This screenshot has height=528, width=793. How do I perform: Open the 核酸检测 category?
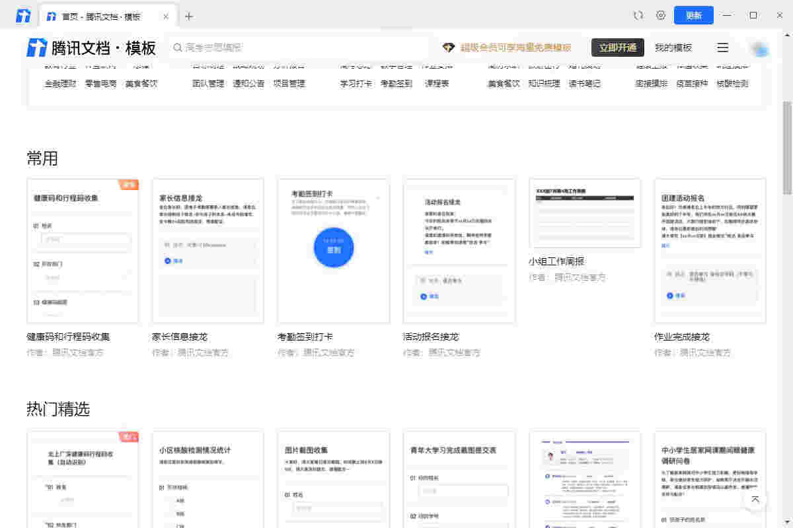(734, 83)
